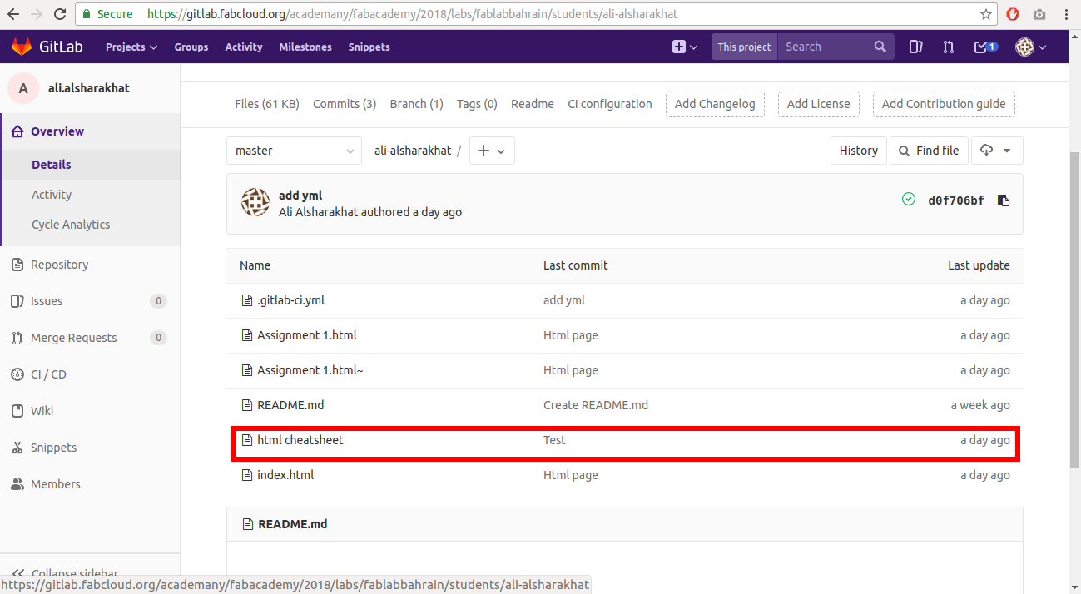
Task: Click the GitLab fox logo
Action: point(22,46)
